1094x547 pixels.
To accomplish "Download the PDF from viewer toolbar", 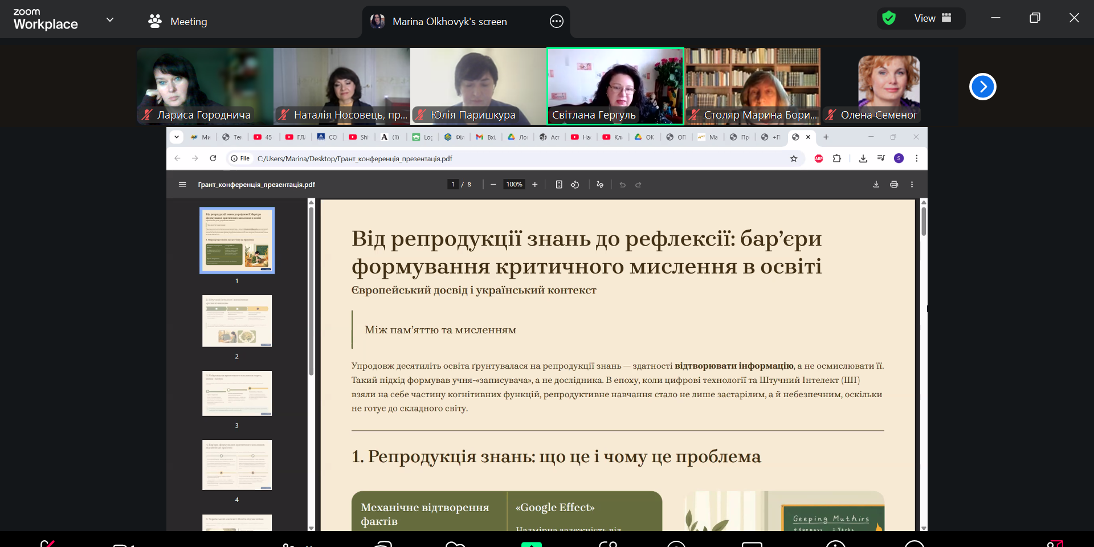I will point(876,185).
